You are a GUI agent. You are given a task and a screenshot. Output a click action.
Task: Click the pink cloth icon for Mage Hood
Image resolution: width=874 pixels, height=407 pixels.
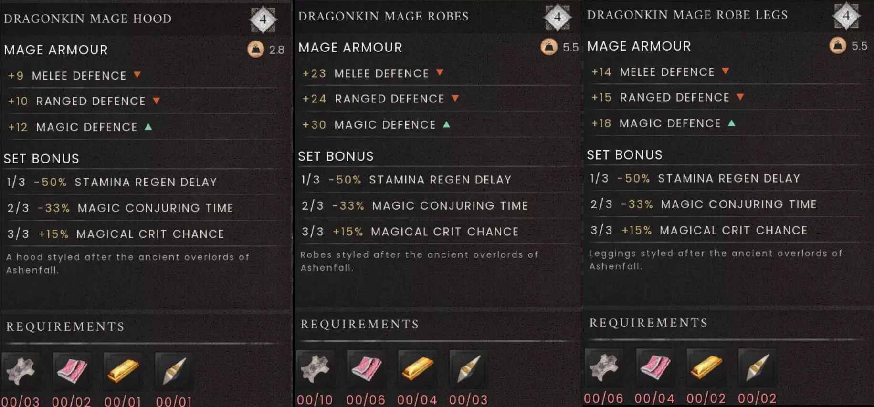pyautogui.click(x=72, y=371)
